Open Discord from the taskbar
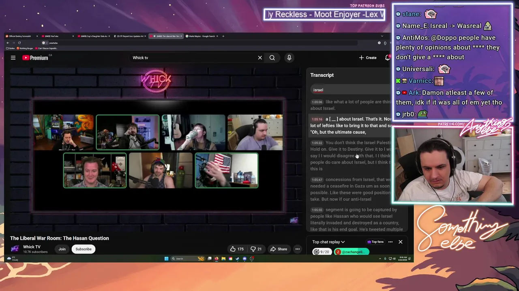The image size is (519, 291). [244, 259]
